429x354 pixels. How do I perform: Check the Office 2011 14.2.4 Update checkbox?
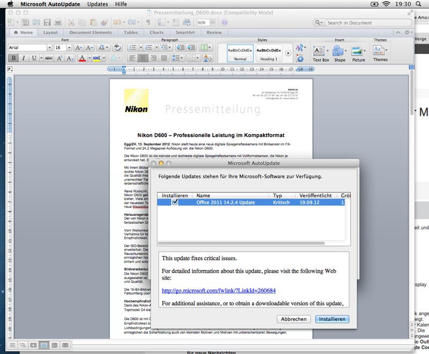point(174,202)
